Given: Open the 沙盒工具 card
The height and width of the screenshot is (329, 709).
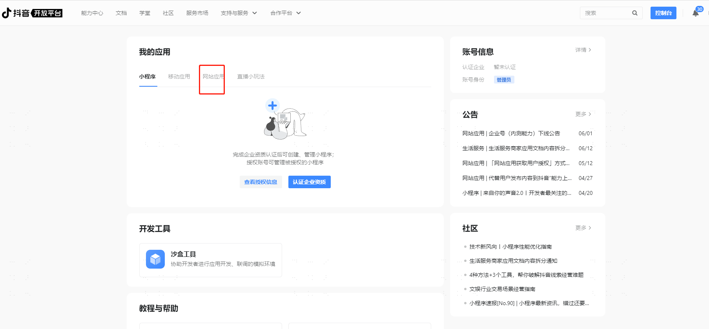Looking at the screenshot, I should 211,260.
